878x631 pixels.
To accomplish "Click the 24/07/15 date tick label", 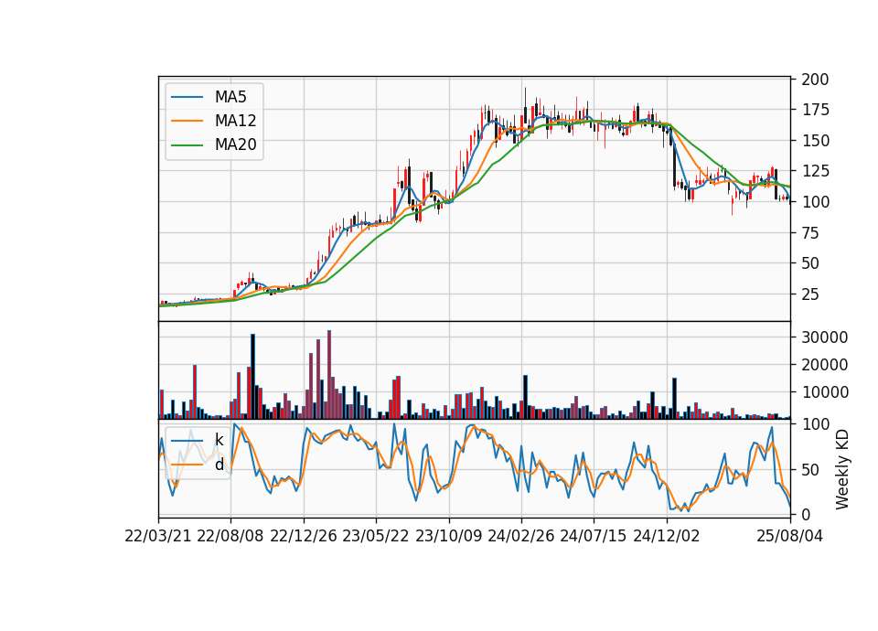I will pos(594,536).
